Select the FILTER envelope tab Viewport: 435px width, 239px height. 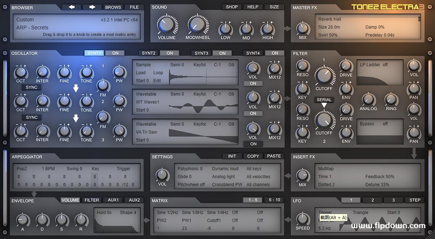[92, 200]
